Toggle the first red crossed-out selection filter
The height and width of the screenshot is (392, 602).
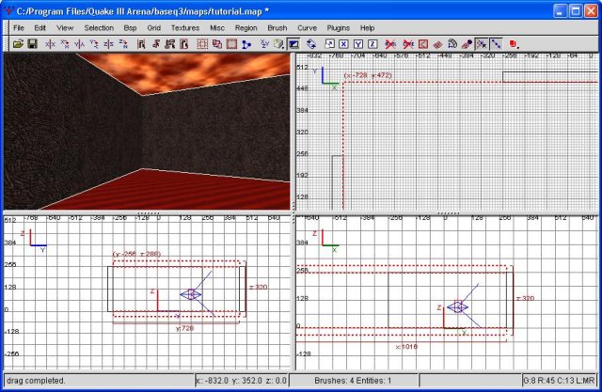(x=390, y=44)
